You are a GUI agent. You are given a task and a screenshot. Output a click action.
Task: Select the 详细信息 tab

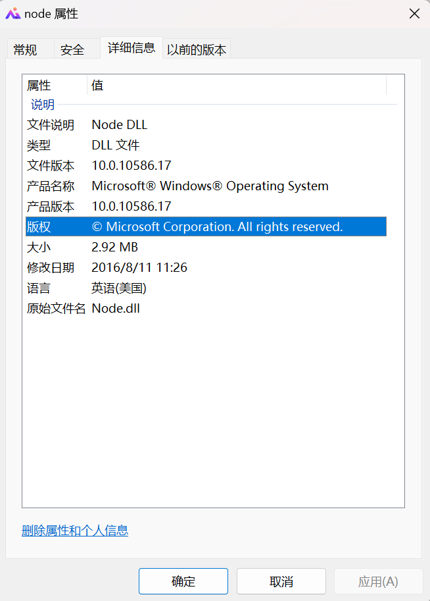131,47
